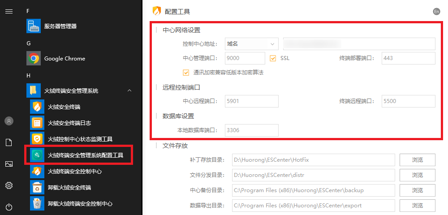Click the 中心远程端口 field showing 5901
Screen dimensions: 448x215
coord(252,101)
